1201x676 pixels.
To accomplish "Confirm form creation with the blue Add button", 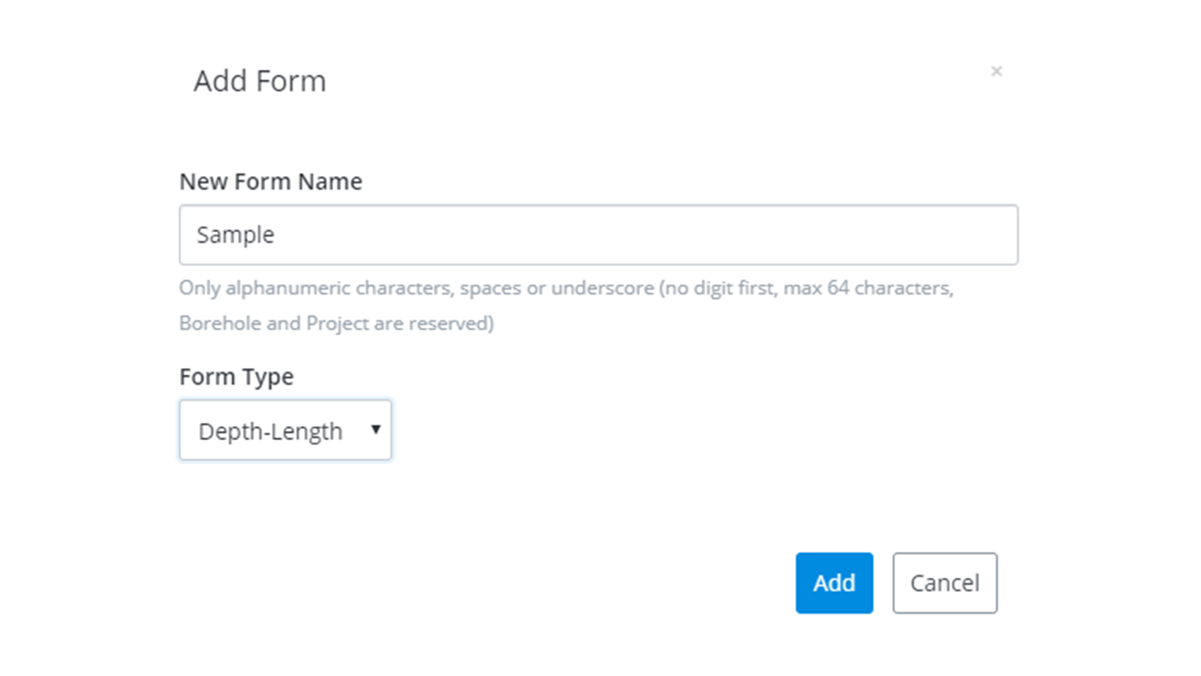I will point(834,583).
